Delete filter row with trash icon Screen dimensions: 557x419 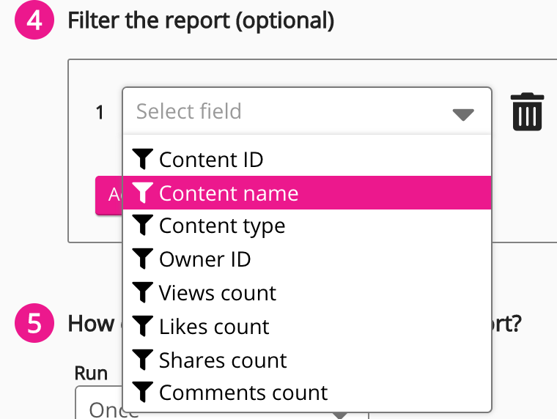(x=527, y=112)
